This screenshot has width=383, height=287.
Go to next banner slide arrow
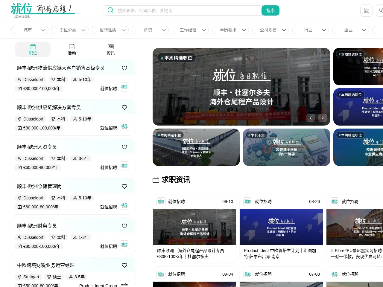coord(323,118)
